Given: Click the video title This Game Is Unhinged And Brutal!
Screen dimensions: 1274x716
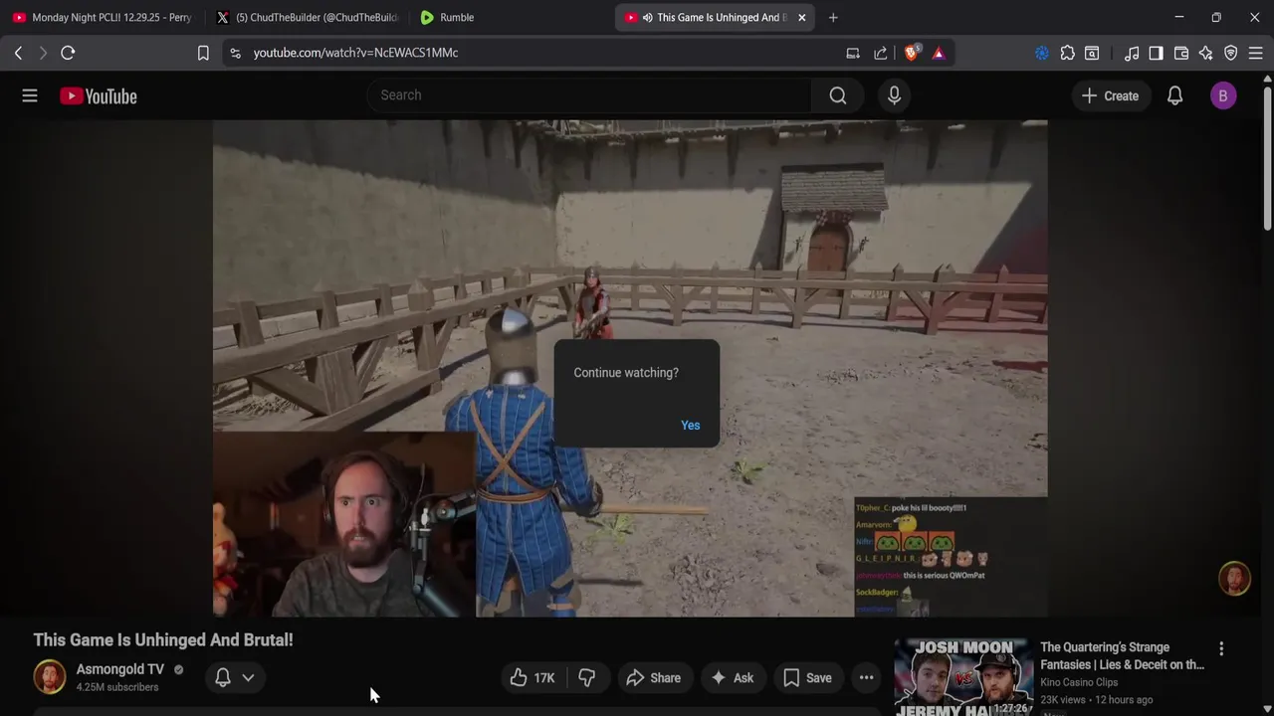Looking at the screenshot, I should (163, 640).
